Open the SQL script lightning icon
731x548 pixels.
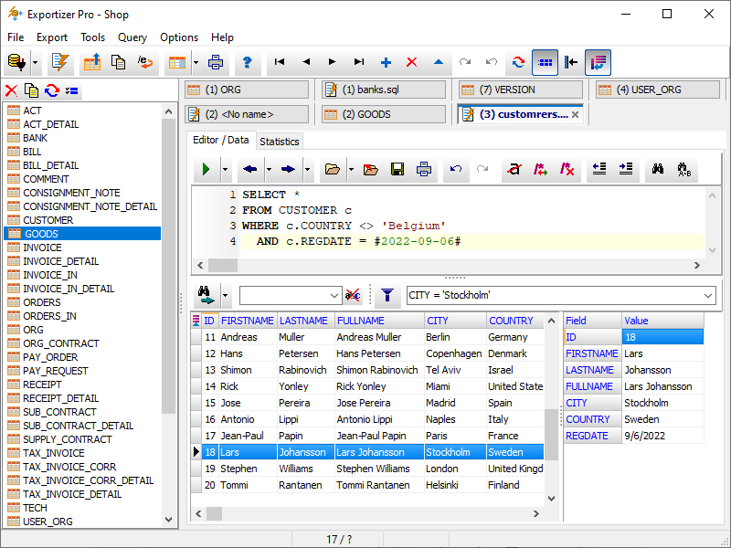(x=60, y=62)
